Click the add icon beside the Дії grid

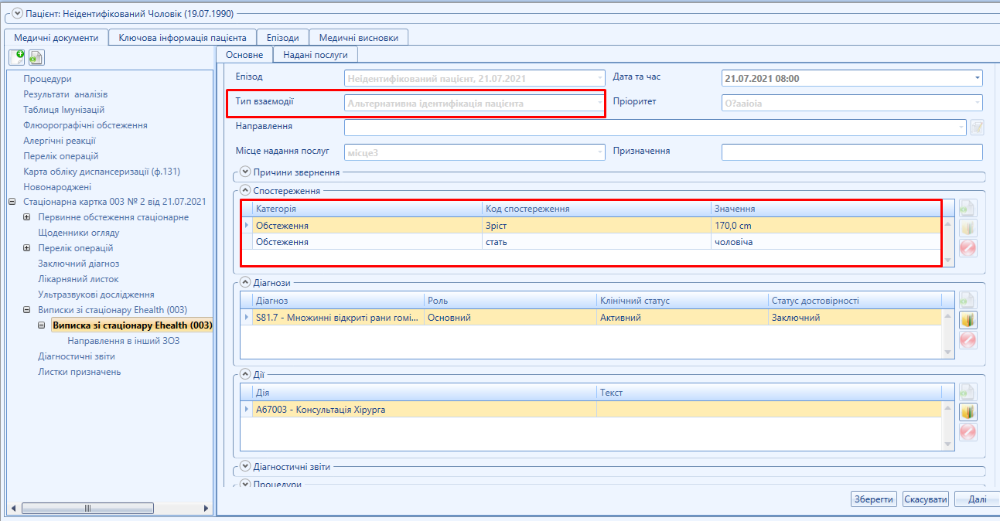click(x=968, y=392)
